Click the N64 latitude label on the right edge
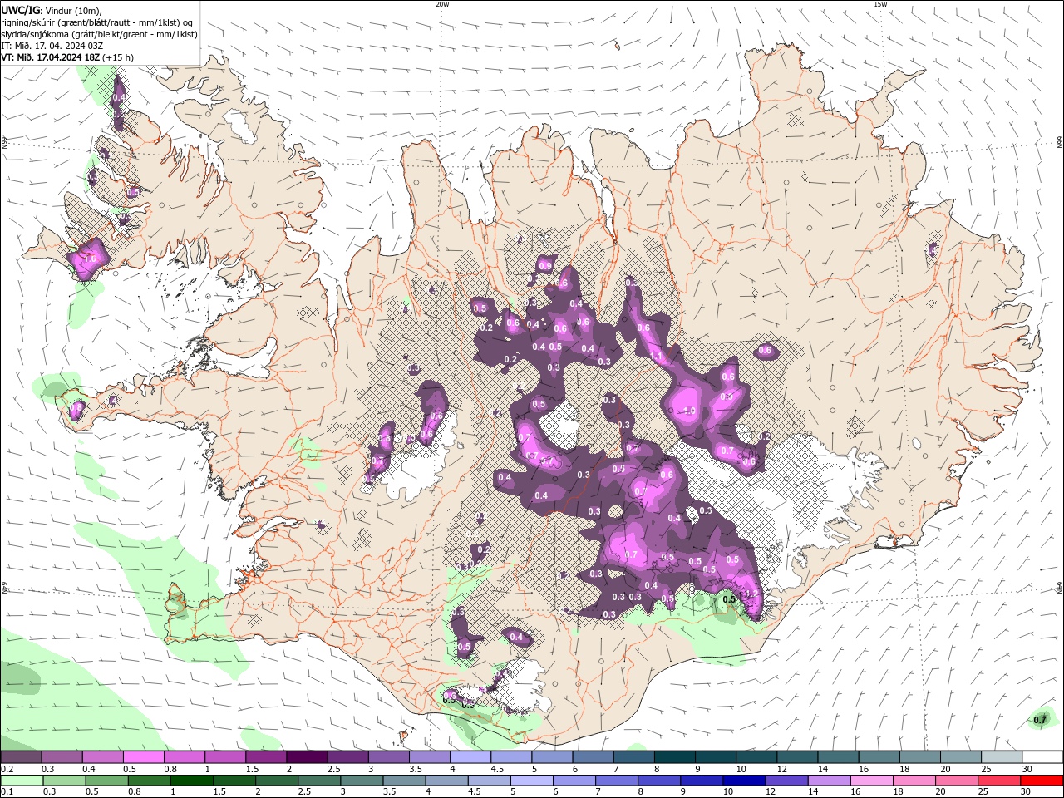The width and height of the screenshot is (1064, 798). coord(1060,587)
